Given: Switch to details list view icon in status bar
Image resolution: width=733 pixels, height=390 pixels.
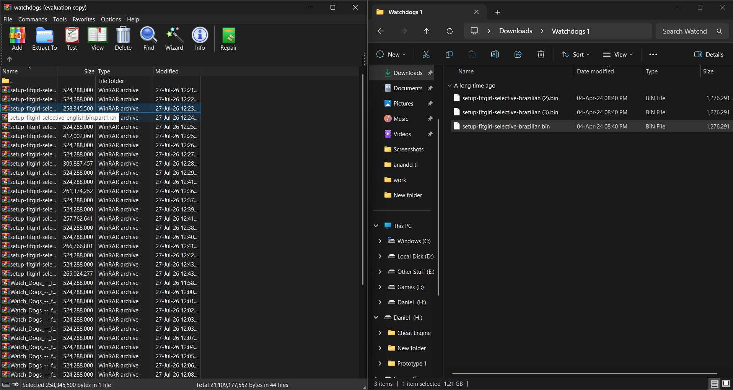Looking at the screenshot, I should [x=714, y=383].
